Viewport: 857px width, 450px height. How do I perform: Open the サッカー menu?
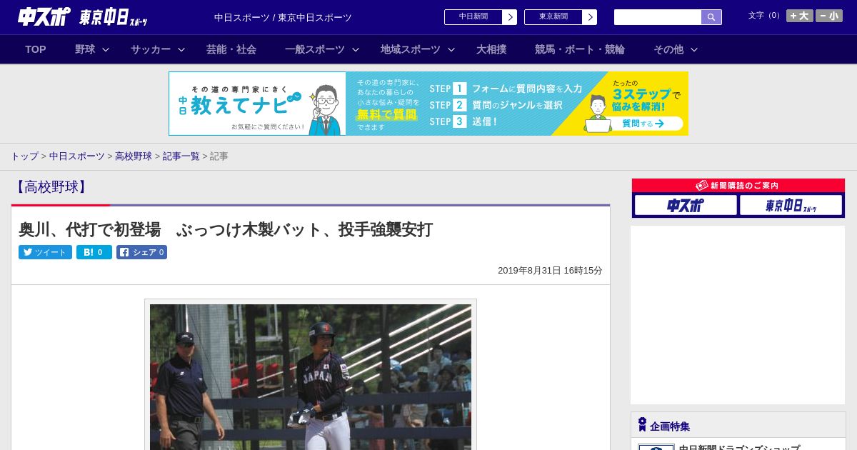point(151,49)
